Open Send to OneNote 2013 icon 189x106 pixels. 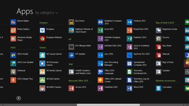pyautogui.click(x=129, y=47)
